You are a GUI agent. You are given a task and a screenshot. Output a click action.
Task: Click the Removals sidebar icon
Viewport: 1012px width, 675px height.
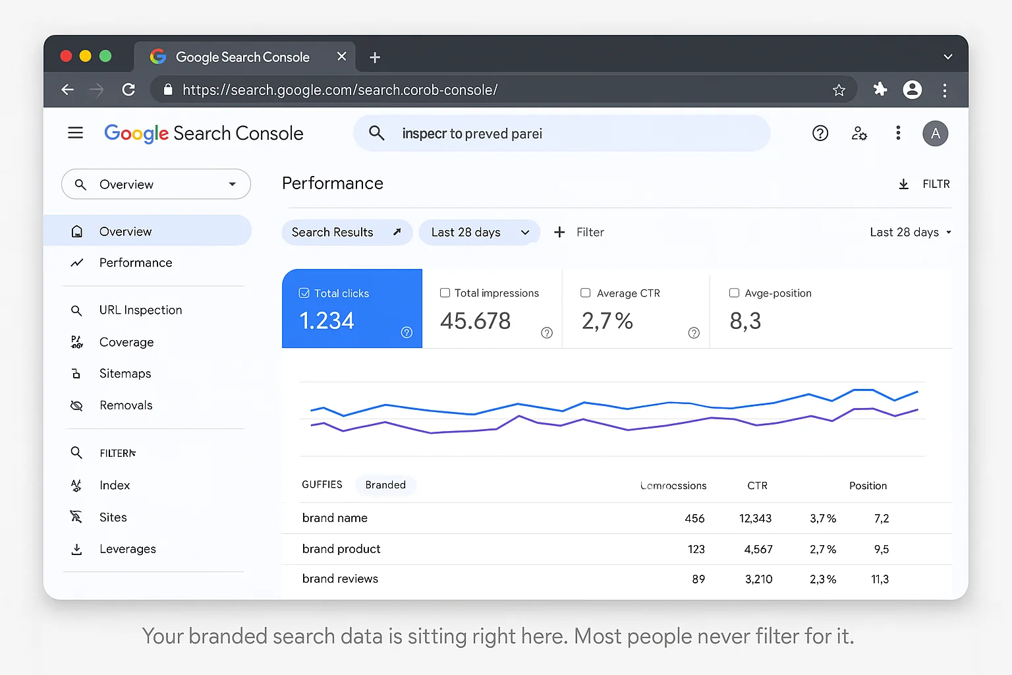77,405
